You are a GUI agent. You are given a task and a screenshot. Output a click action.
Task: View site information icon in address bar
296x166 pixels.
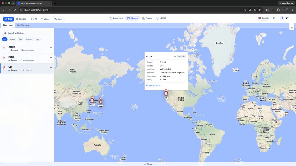tap(21, 10)
